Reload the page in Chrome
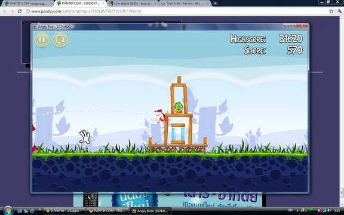 pyautogui.click(x=20, y=11)
